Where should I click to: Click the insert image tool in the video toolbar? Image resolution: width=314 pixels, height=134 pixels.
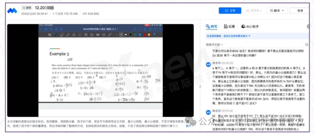tap(92, 34)
